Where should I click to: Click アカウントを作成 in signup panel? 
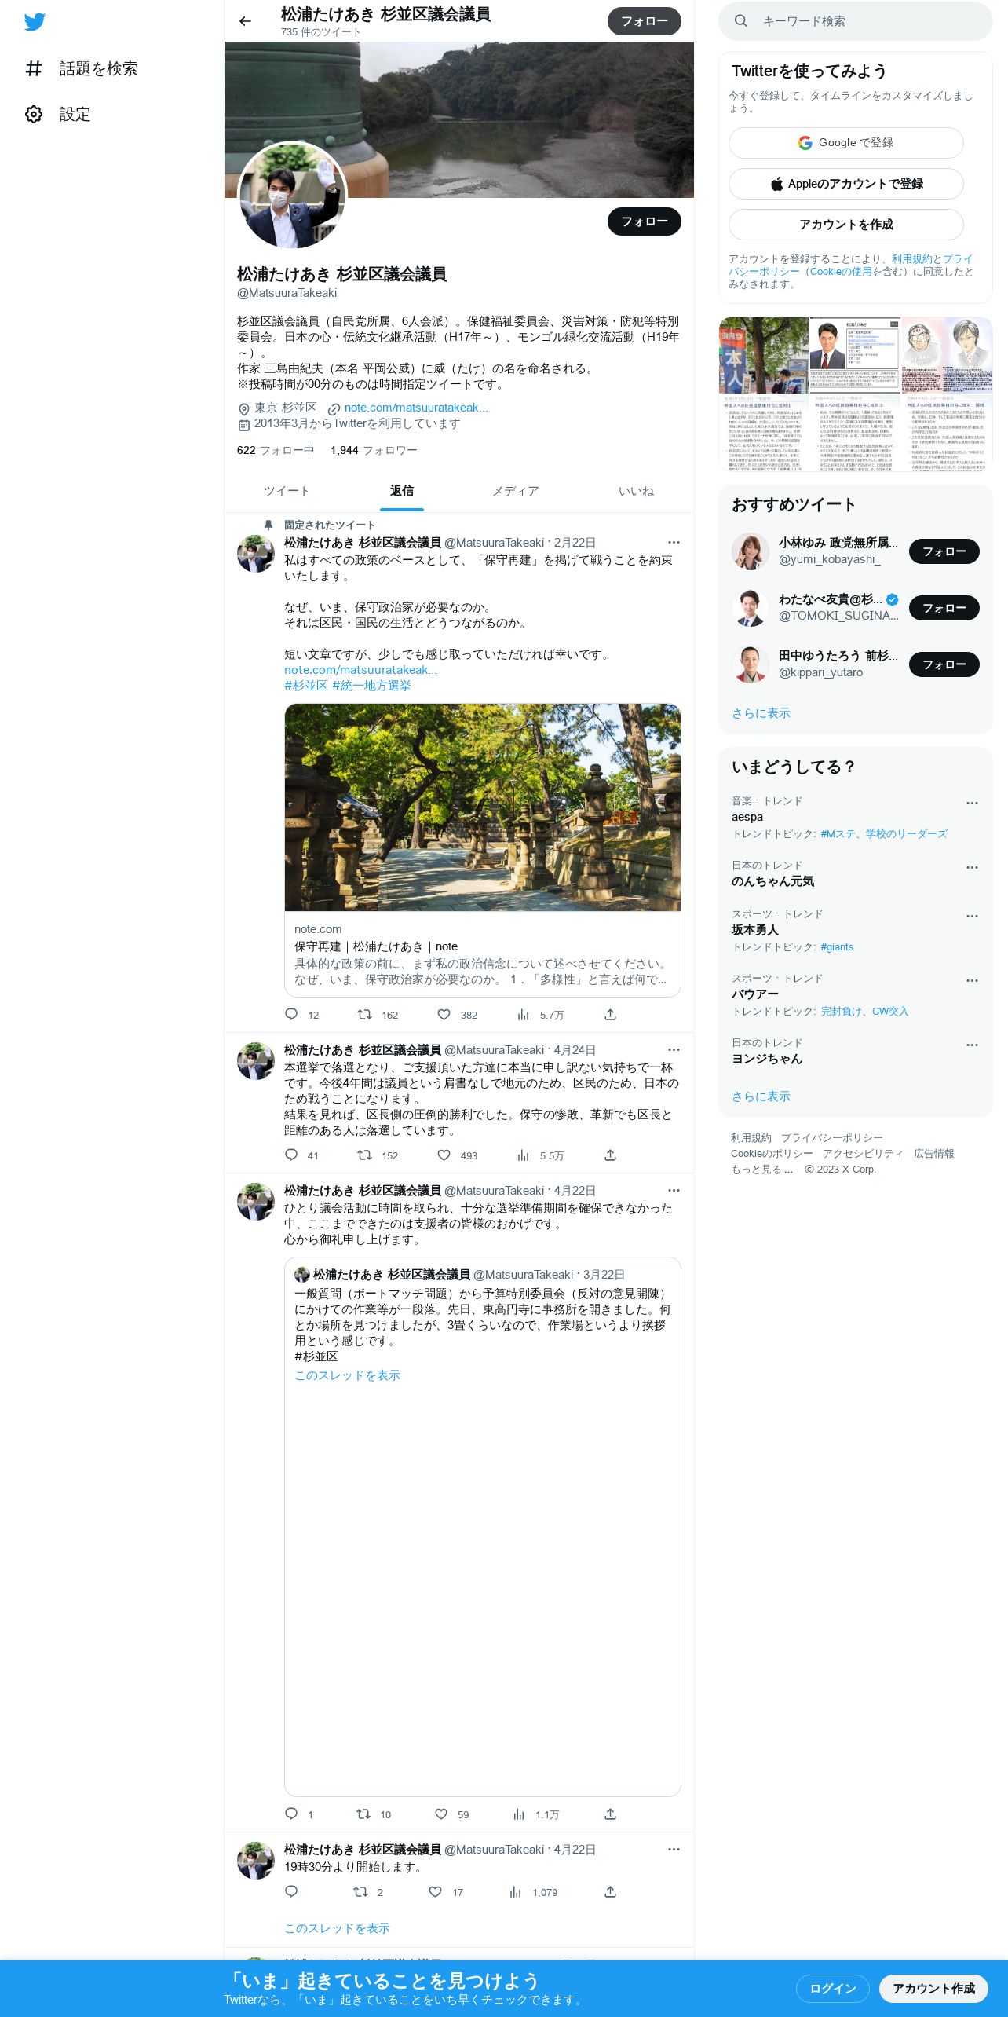click(846, 225)
